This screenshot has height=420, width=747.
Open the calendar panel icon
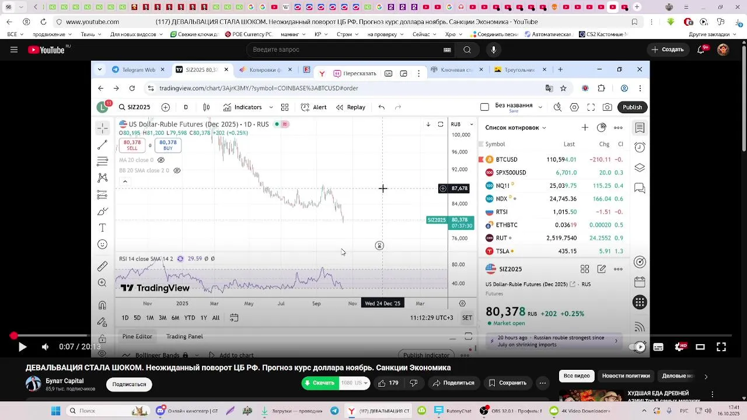[x=640, y=282]
